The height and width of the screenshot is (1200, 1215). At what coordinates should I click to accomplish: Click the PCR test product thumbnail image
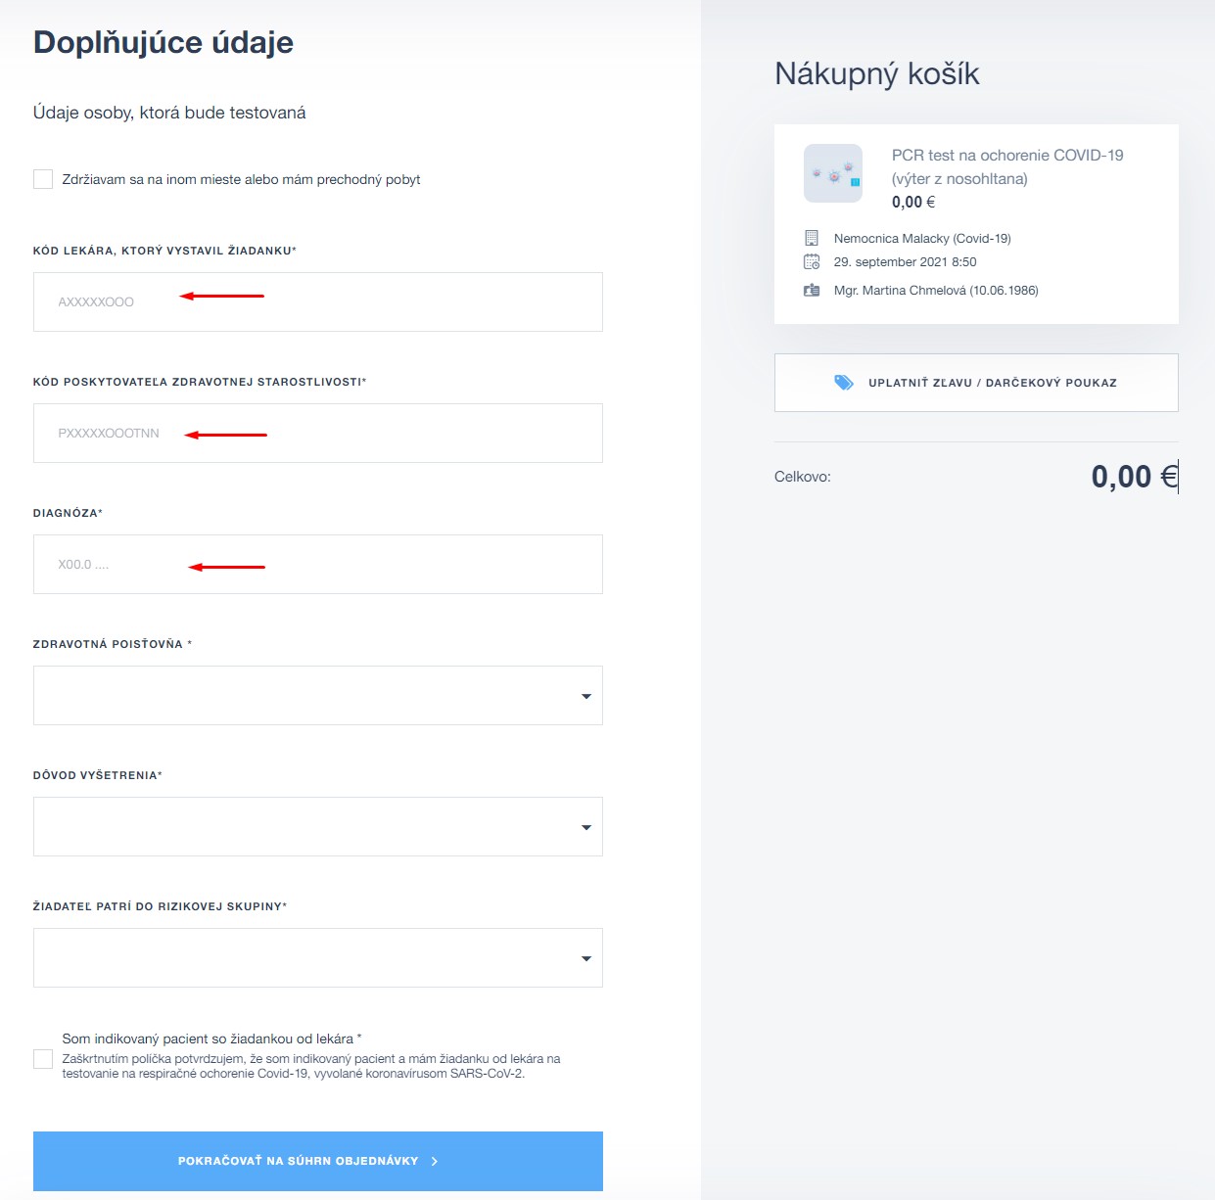click(833, 173)
